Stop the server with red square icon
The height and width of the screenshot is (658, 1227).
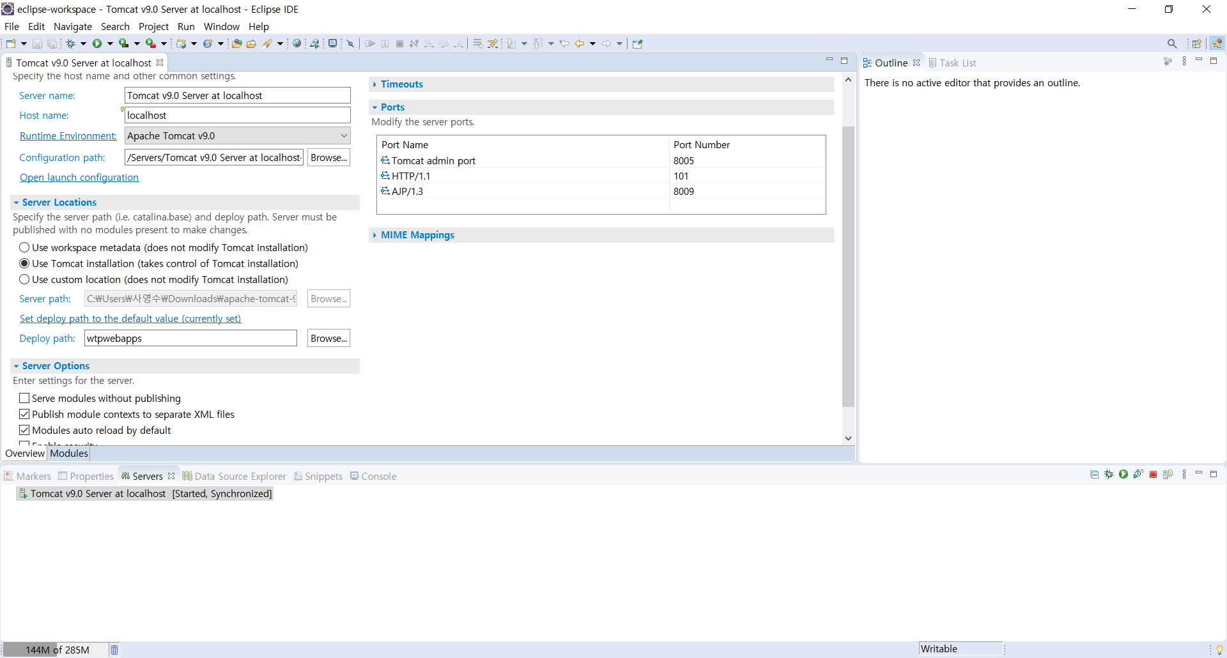pos(1153,474)
